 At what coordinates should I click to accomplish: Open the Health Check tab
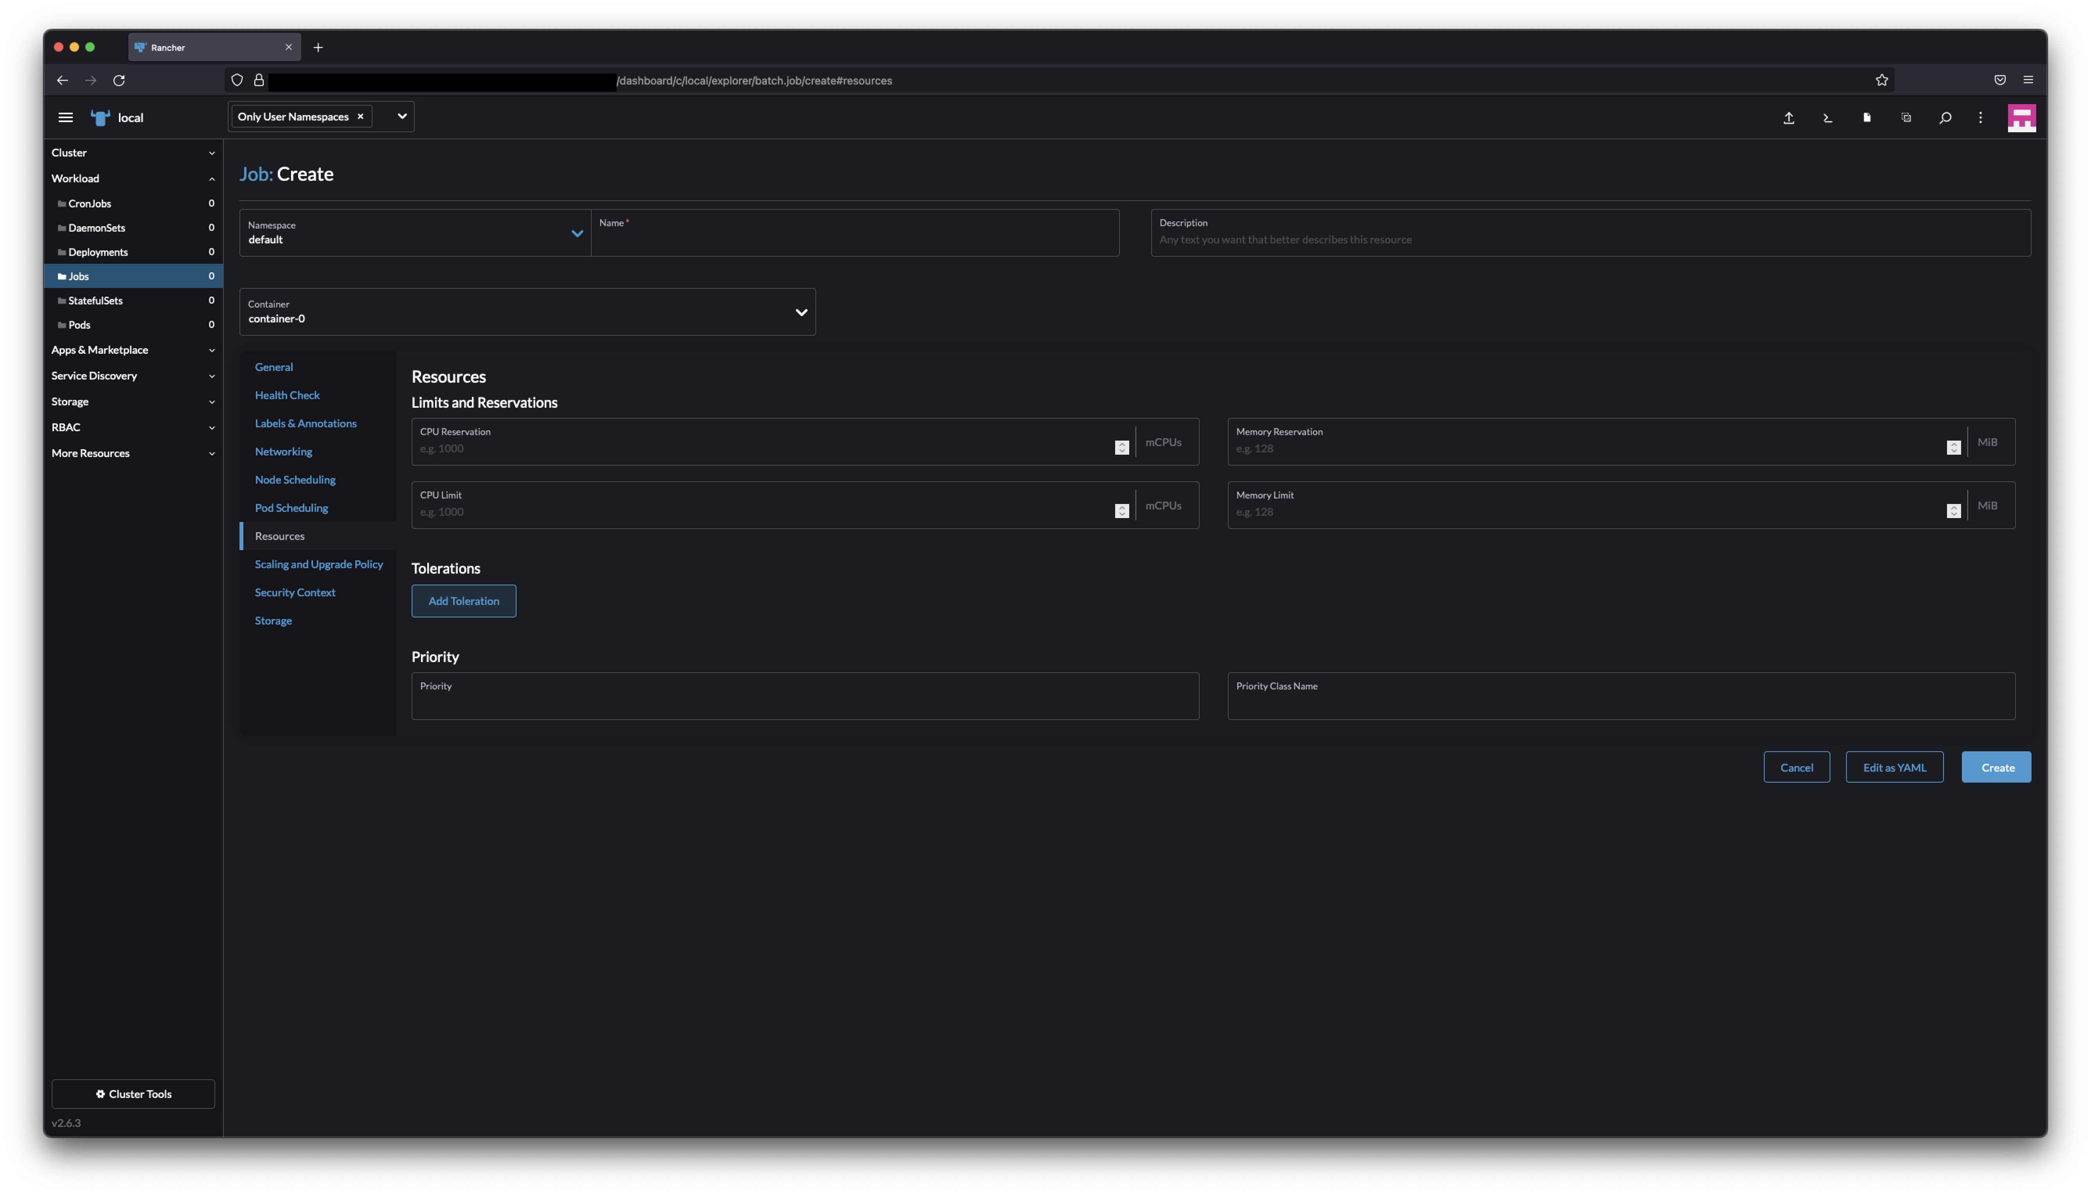pos(286,395)
